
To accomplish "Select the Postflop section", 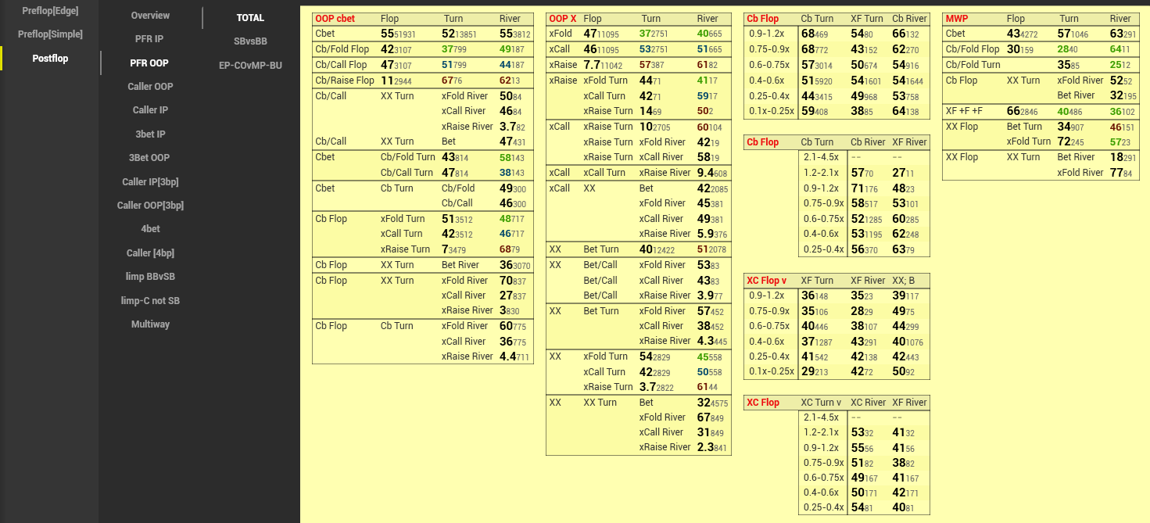I will point(50,59).
